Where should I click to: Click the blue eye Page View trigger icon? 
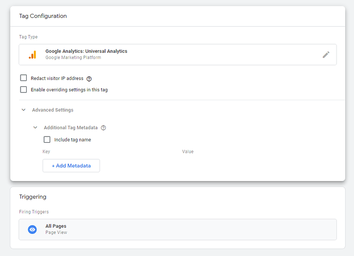[32, 230]
